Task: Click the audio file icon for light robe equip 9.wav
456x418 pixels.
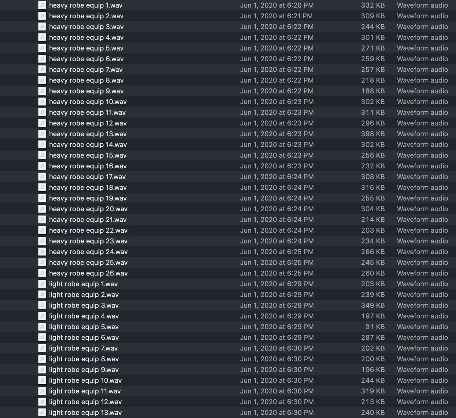Action: tap(42, 370)
